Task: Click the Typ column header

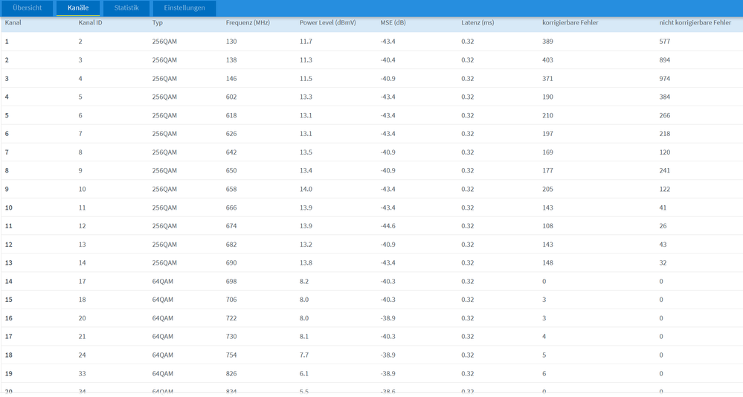Action: click(158, 23)
